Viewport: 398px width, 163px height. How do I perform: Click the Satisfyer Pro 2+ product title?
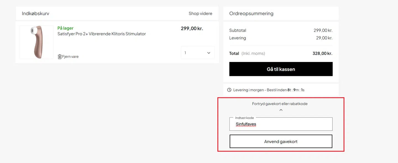[x=101, y=34]
